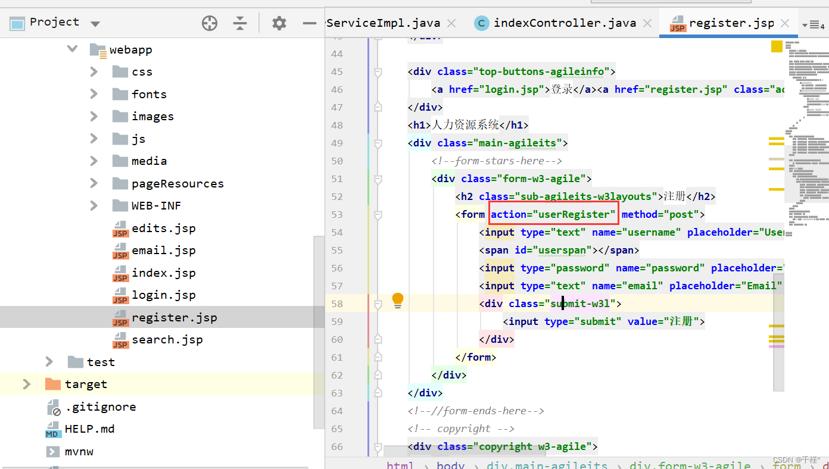Click the action="userRegister" attribute text
This screenshot has width=829, height=469.
553,214
